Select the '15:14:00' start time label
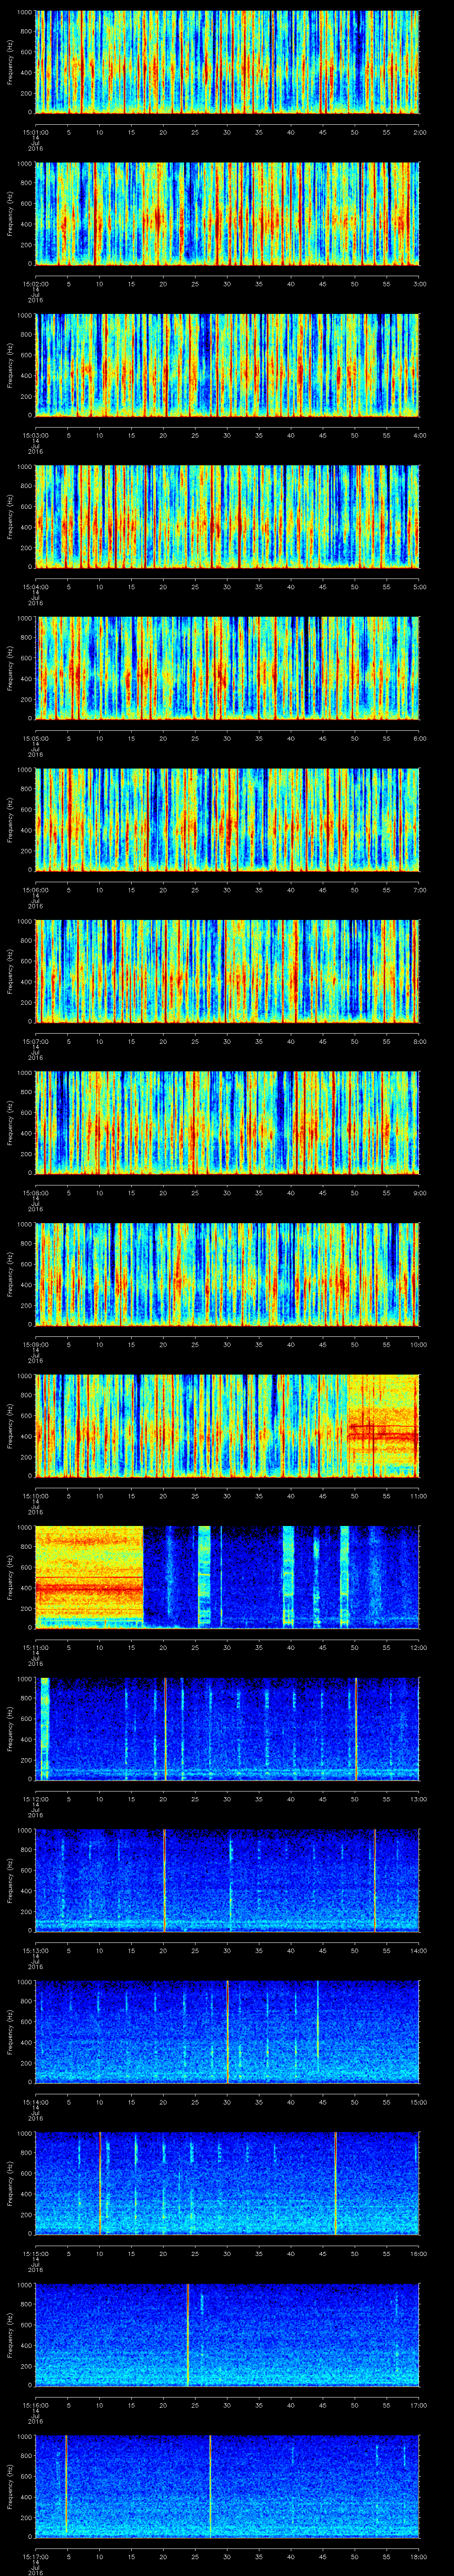Viewport: 454px width, 2576px height. pyautogui.click(x=36, y=2101)
